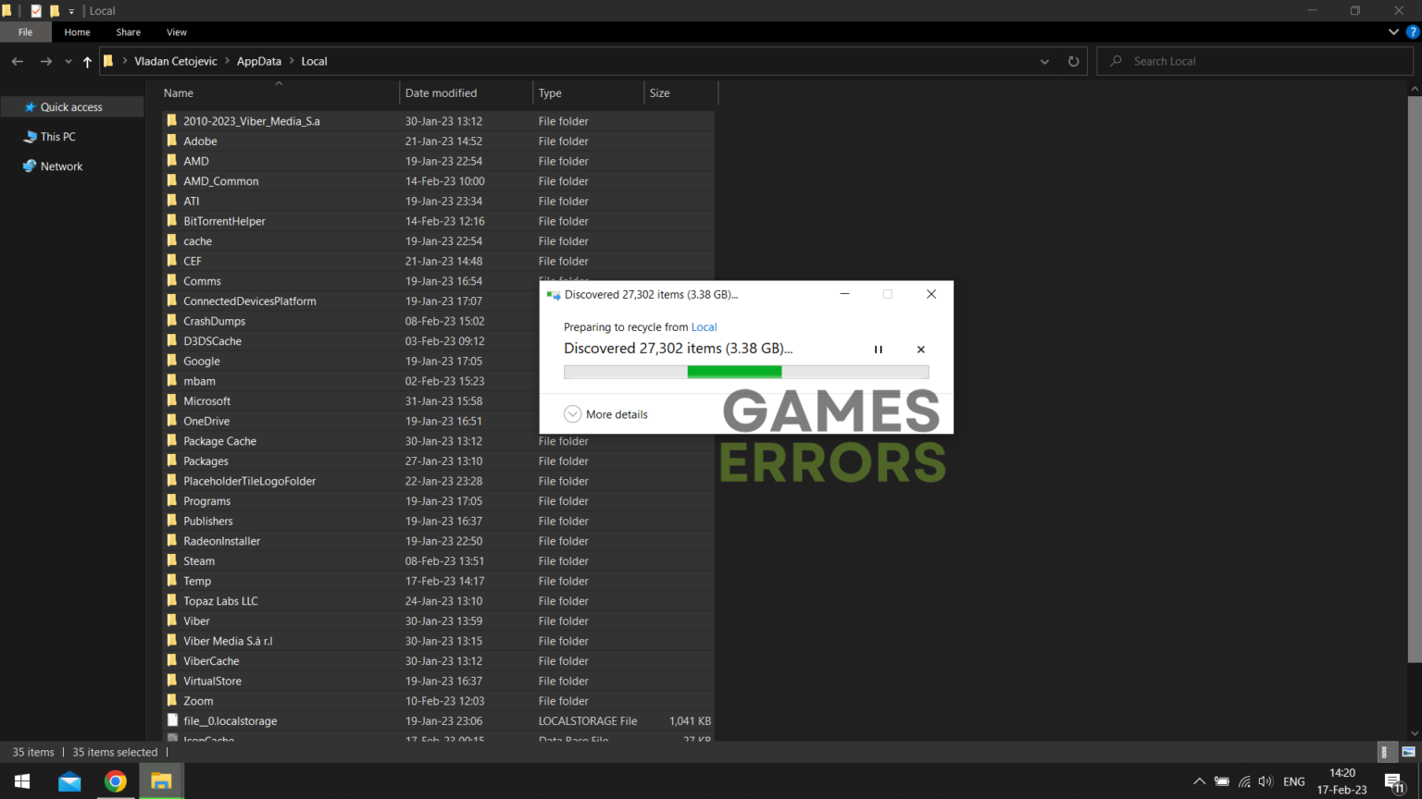The image size is (1422, 799).
Task: Follow the Local link in the progress dialog
Action: tap(704, 326)
